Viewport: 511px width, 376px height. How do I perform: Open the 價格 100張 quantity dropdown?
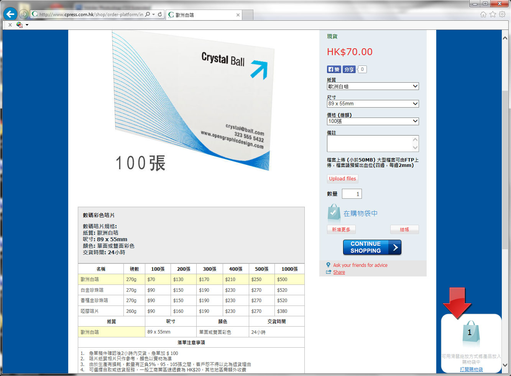(x=373, y=121)
